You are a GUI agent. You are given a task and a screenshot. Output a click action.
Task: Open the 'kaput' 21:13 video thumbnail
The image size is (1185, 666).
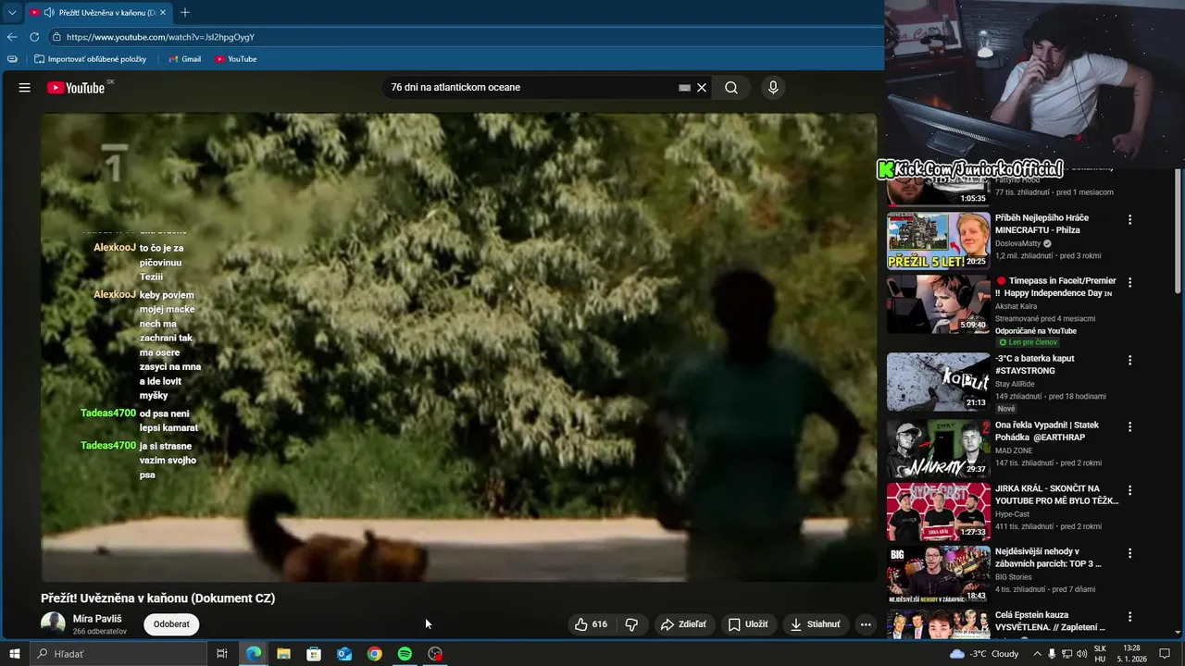point(938,381)
